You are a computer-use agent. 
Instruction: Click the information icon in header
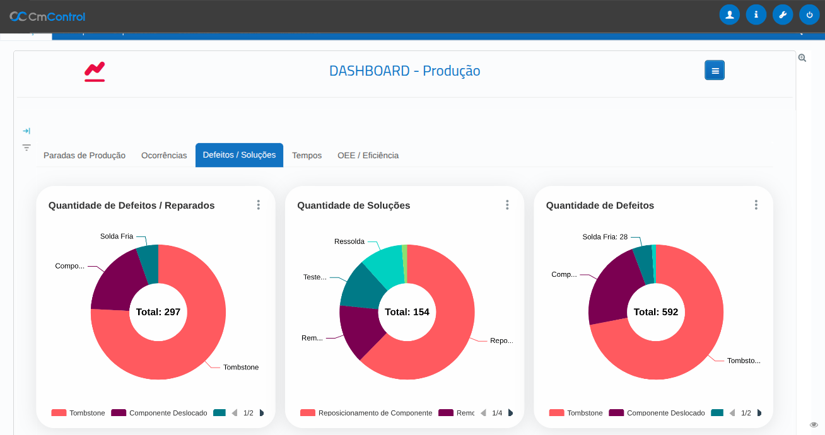coord(756,15)
